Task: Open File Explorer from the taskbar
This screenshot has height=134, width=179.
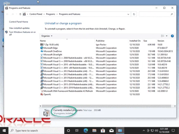Action: tap(94, 130)
